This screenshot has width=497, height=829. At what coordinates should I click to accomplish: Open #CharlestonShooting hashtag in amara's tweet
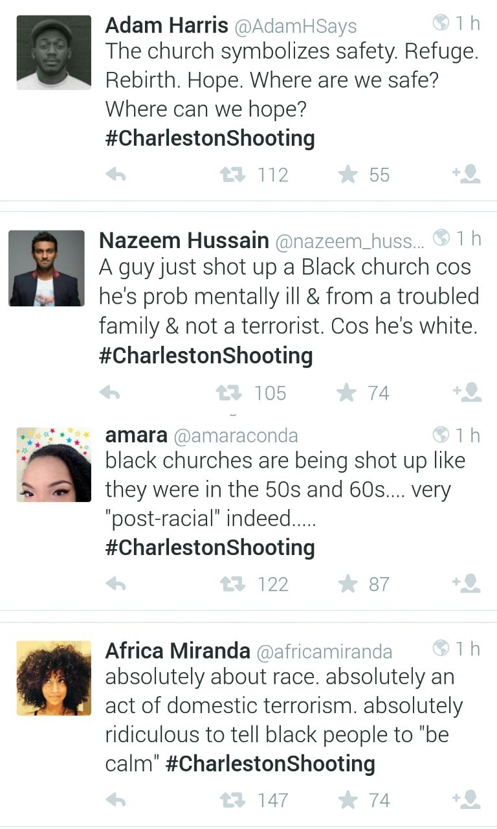point(210,547)
